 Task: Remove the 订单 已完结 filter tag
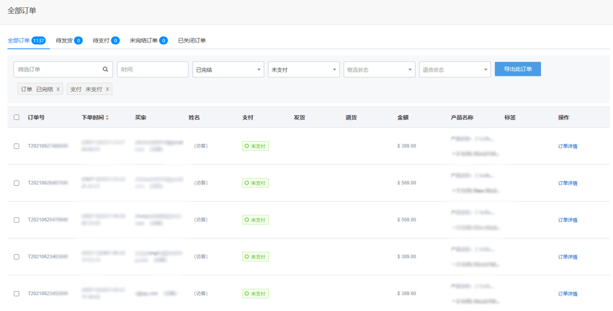coord(58,90)
